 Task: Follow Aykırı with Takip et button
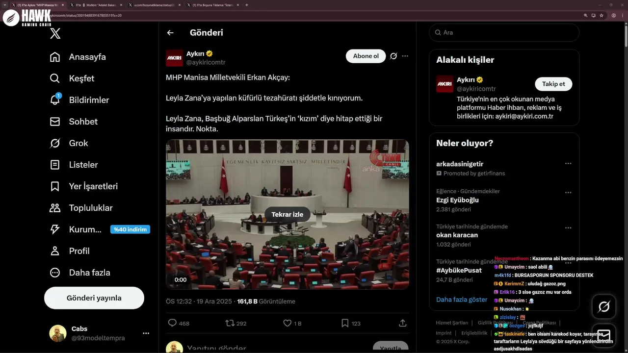[553, 84]
